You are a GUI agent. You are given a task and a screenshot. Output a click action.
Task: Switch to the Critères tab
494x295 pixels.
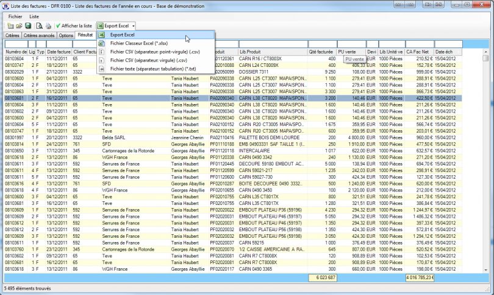12,35
